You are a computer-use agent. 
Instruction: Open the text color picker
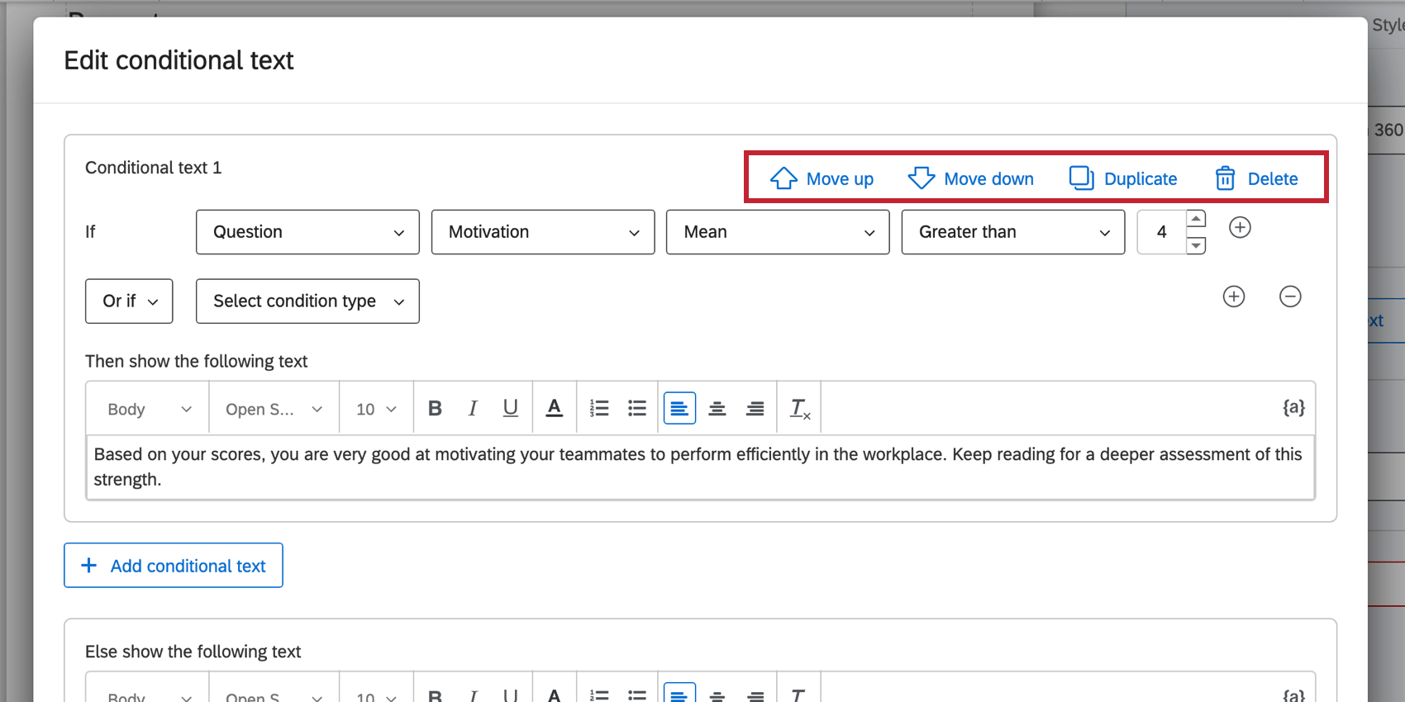point(555,408)
